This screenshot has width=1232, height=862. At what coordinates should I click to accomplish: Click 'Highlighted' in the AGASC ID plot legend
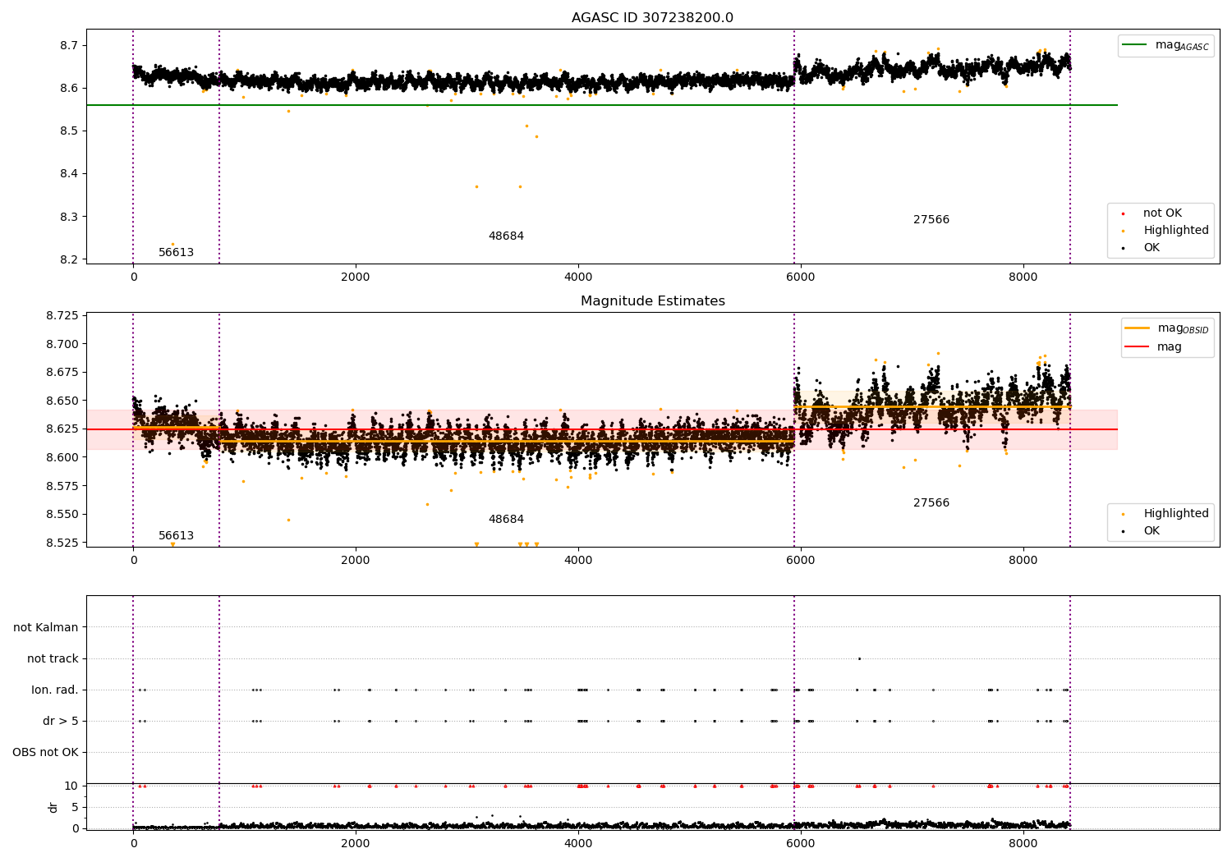1176,231
